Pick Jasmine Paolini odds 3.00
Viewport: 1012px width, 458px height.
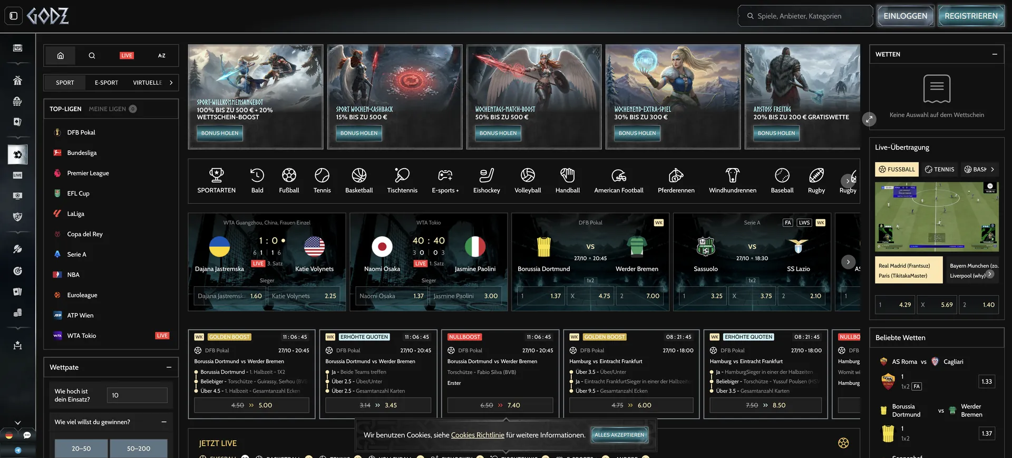(x=465, y=296)
